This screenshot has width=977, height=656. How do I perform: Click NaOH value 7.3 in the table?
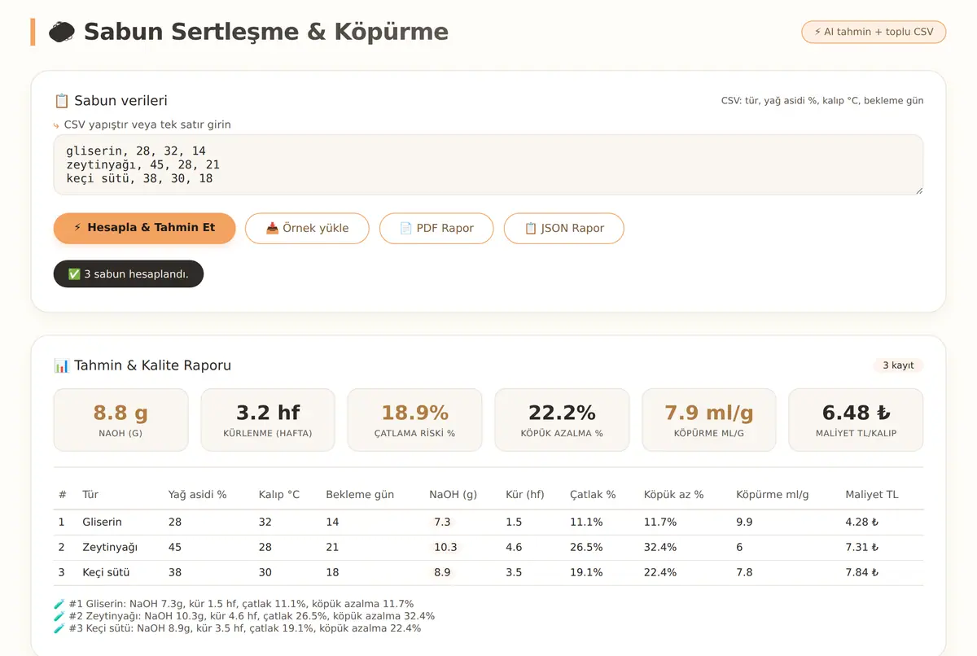442,522
